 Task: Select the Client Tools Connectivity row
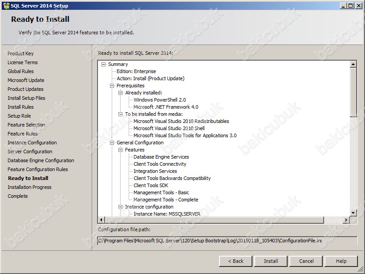(160, 164)
